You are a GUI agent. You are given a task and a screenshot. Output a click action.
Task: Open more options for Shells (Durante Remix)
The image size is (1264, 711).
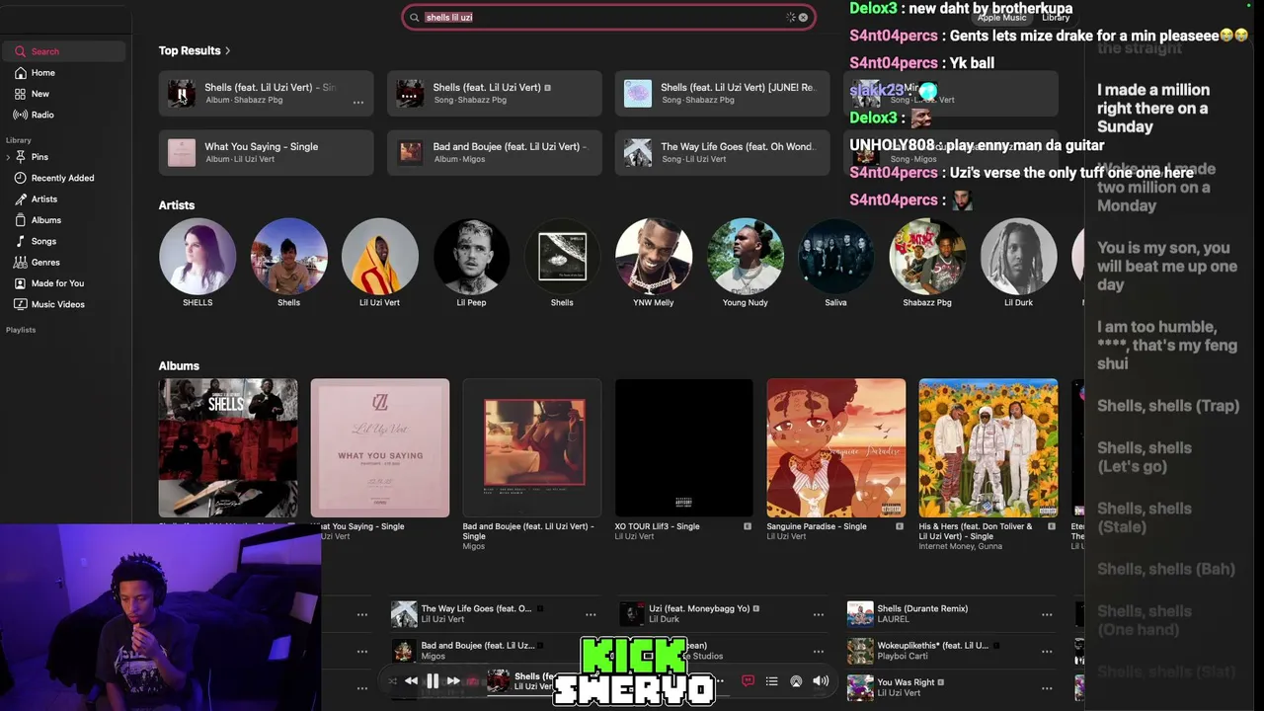click(1047, 614)
